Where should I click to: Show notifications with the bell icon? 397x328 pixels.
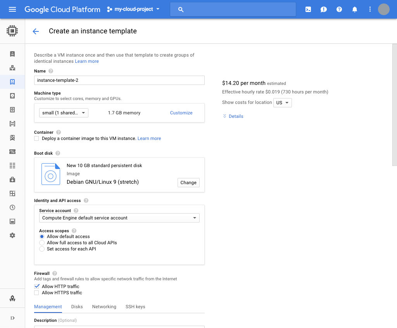[x=355, y=9]
